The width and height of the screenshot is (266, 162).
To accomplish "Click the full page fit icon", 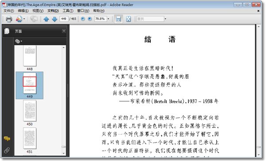I will (129, 19).
